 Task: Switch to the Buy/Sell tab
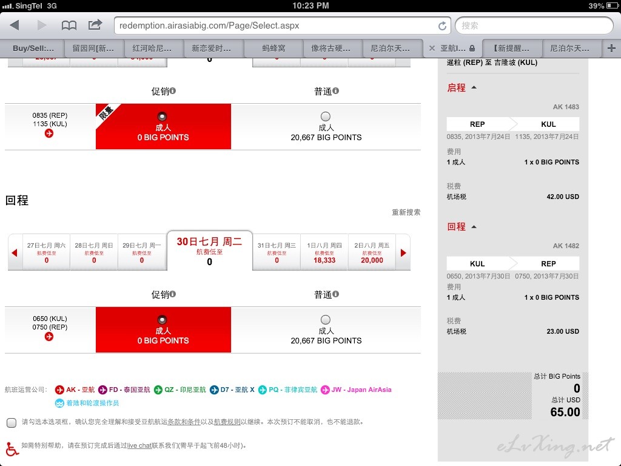(33, 49)
